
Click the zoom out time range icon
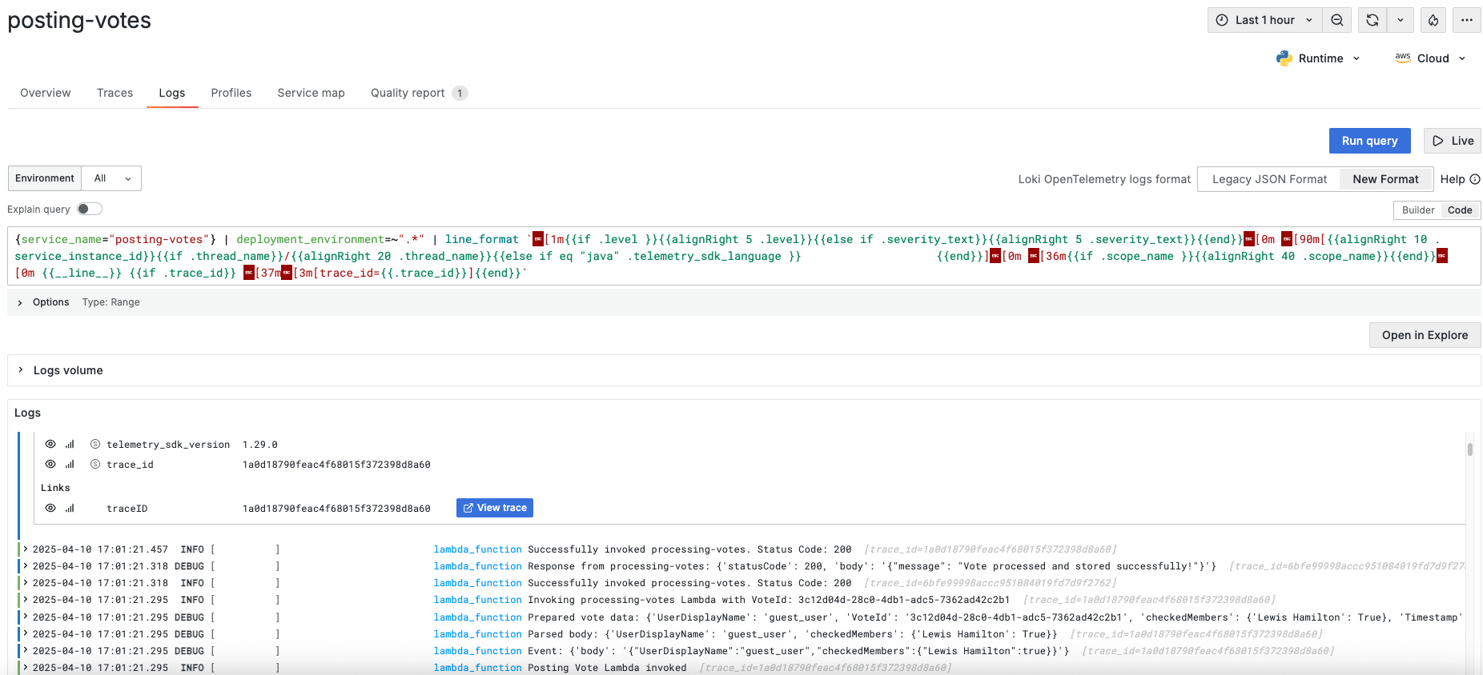pyautogui.click(x=1337, y=20)
